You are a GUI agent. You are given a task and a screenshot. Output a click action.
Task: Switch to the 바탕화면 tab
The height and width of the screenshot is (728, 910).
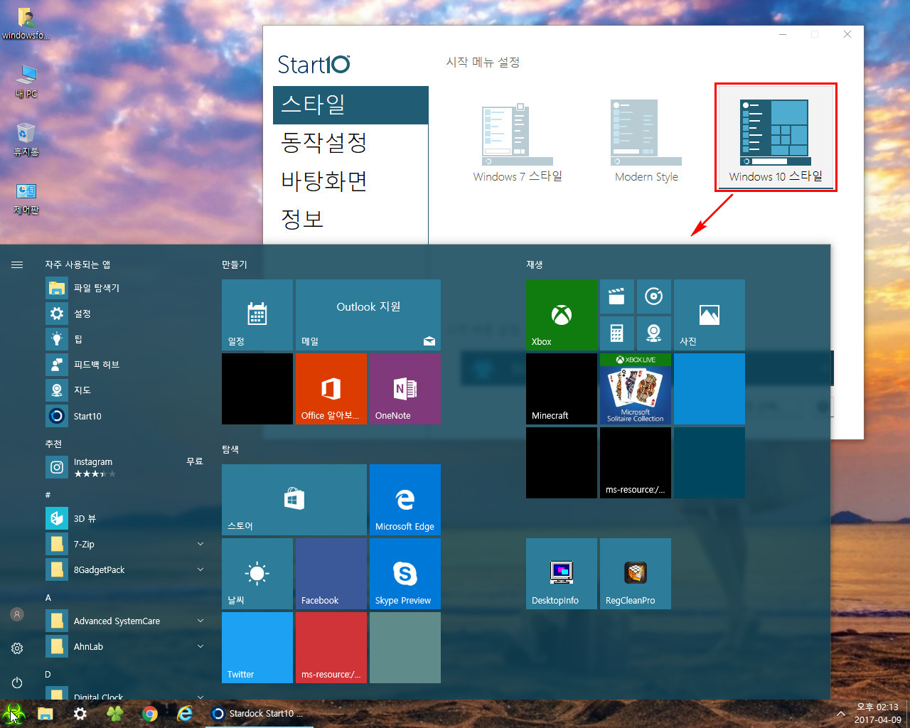(x=350, y=181)
